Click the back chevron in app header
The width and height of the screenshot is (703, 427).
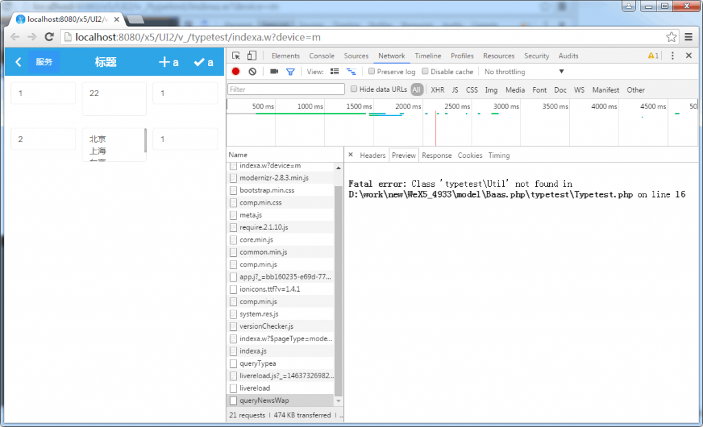coord(18,61)
